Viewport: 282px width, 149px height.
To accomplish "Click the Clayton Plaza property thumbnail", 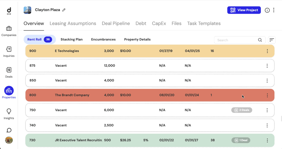I will click(27, 10).
